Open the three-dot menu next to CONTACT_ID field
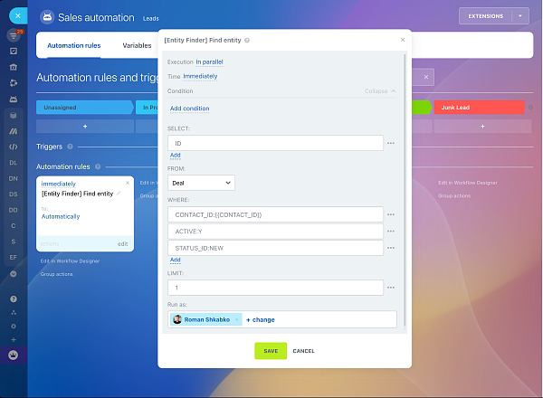Image resolution: width=543 pixels, height=398 pixels. [391, 214]
